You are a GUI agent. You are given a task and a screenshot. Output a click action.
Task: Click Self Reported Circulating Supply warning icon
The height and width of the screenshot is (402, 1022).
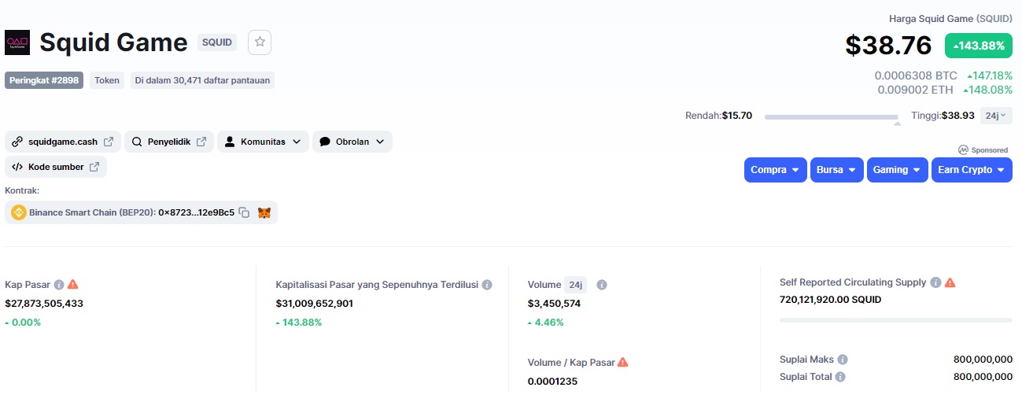coord(950,282)
